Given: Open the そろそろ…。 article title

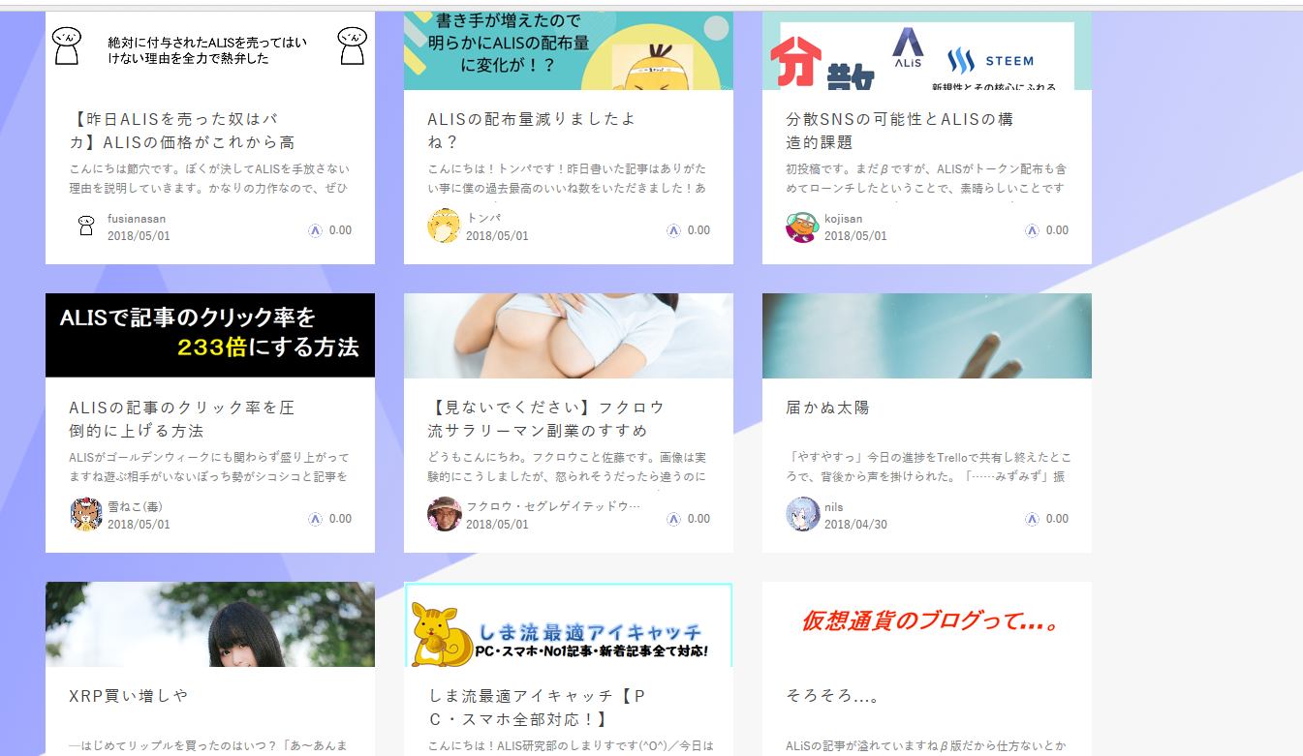Looking at the screenshot, I should pos(832,696).
